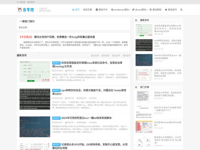The image size is (200, 150).
Task: Click the send icon beside 便宜VPS
Action: click(97, 10)
